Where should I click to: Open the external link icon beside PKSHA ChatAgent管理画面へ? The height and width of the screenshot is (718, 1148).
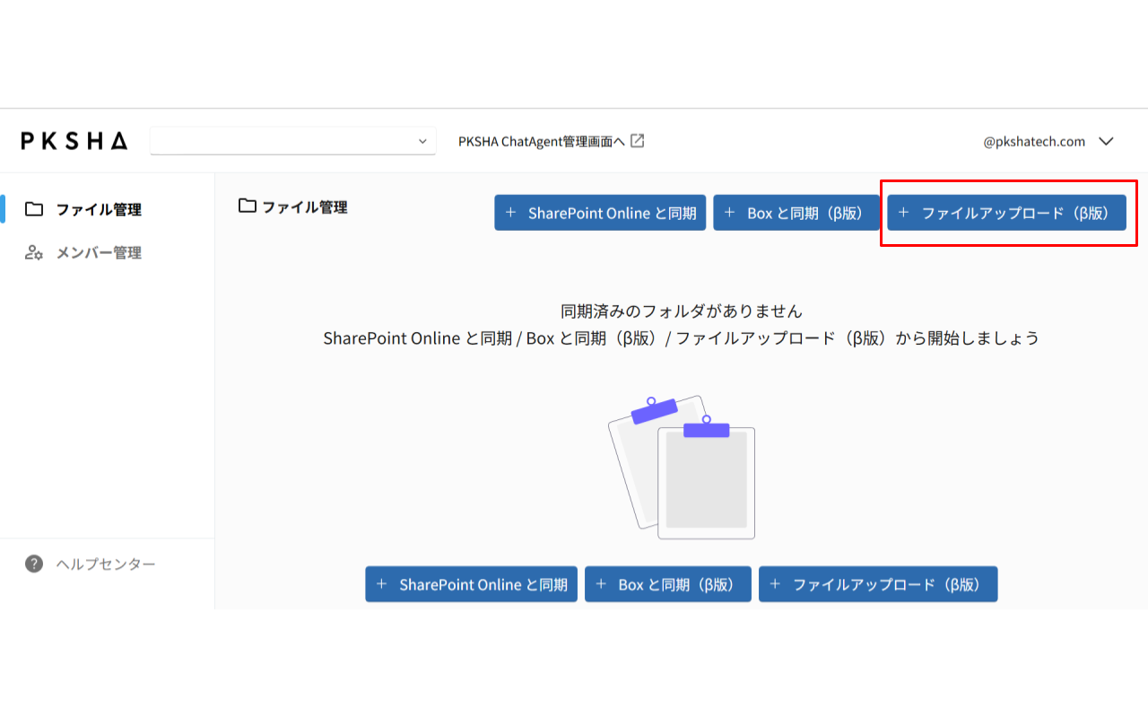tap(638, 141)
